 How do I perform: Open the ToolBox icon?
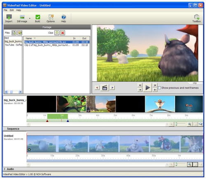click(197, 18)
